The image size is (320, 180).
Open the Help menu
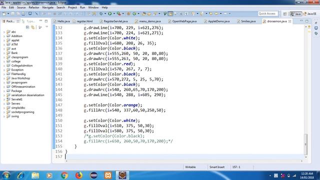point(104,7)
